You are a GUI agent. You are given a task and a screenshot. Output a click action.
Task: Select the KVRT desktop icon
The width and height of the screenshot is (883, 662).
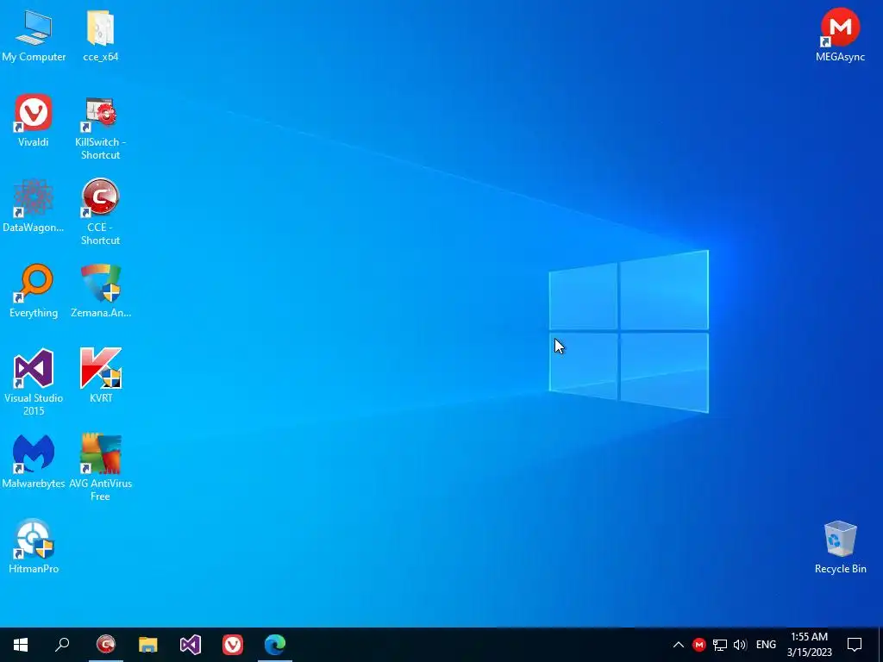(x=101, y=376)
